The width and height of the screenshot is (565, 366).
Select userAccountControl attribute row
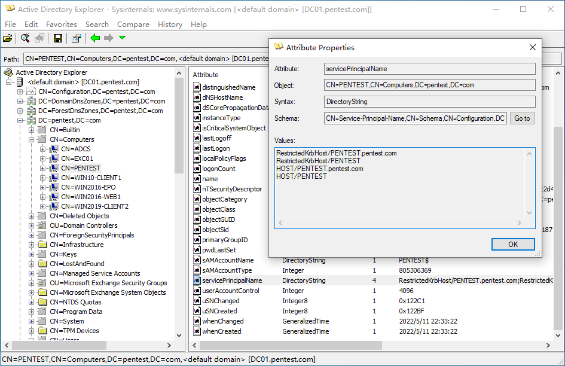[373, 291]
